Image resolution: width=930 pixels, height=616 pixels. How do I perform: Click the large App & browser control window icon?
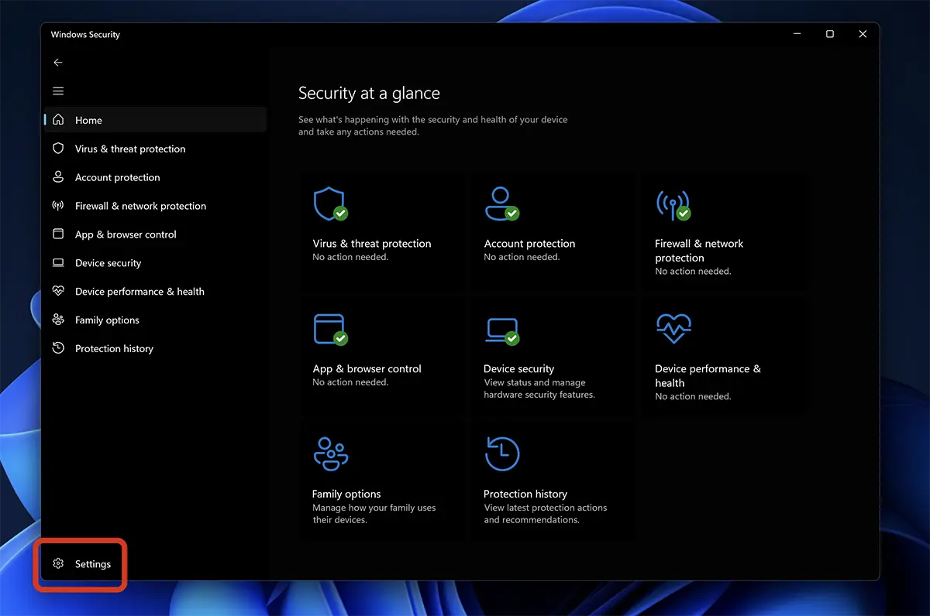[330, 329]
